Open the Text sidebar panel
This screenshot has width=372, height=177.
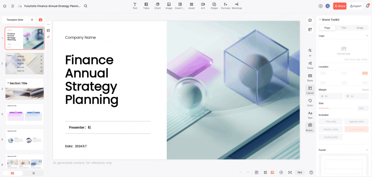(310, 115)
